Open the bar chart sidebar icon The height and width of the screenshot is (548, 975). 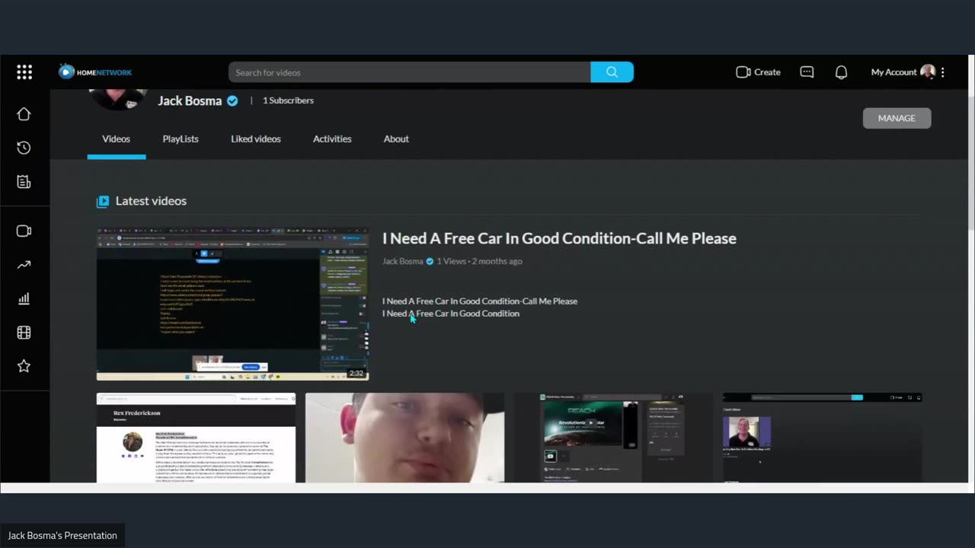tap(24, 299)
